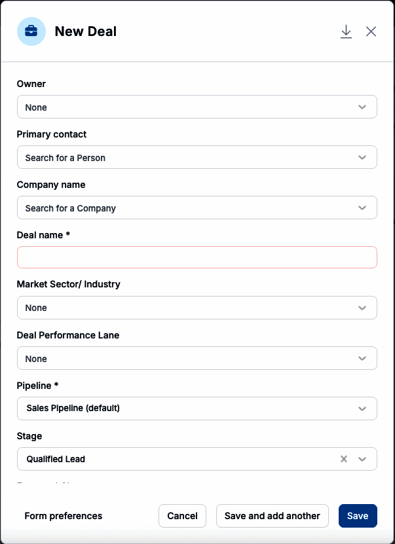
Task: Open the Stage dropdown chevron
Action: pyautogui.click(x=362, y=459)
